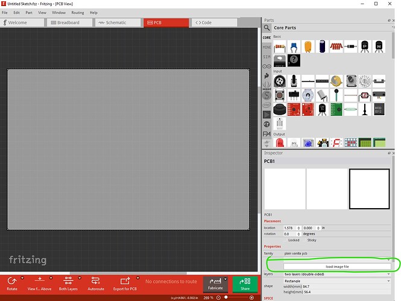Switch to the Welcome tab
The width and height of the screenshot is (401, 301).
coord(22,22)
